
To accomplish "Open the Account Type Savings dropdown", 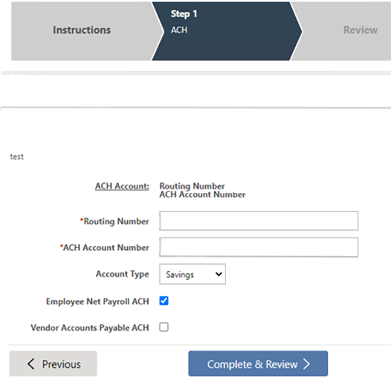I will coord(192,274).
